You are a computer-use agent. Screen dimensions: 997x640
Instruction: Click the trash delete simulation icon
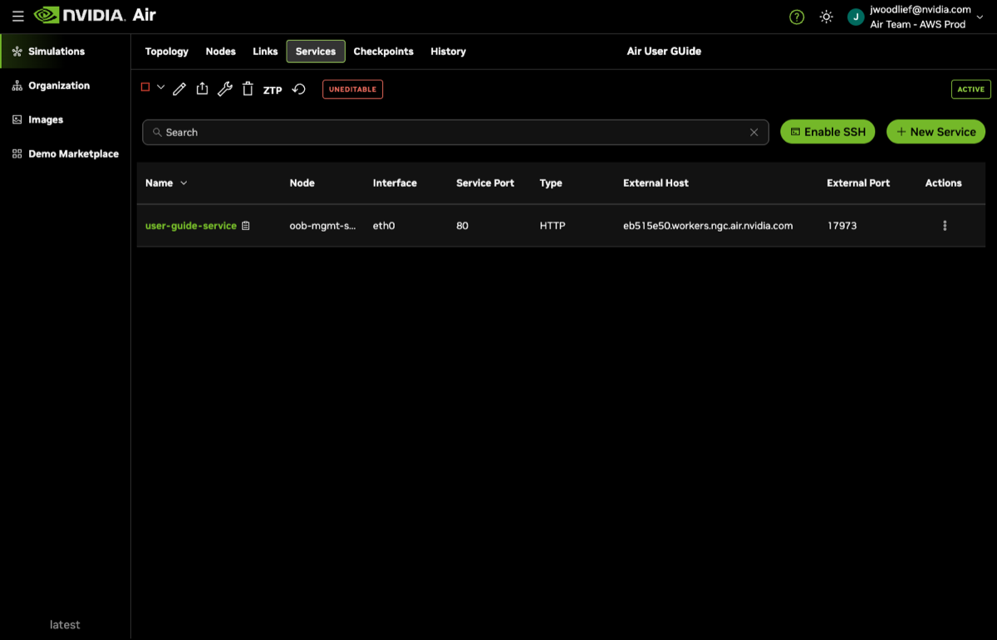click(248, 90)
